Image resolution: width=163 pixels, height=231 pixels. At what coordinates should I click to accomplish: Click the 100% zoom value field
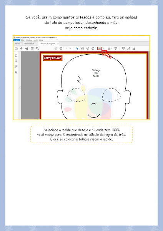click(100, 49)
